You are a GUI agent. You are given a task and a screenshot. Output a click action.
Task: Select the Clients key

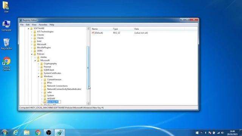40,38
